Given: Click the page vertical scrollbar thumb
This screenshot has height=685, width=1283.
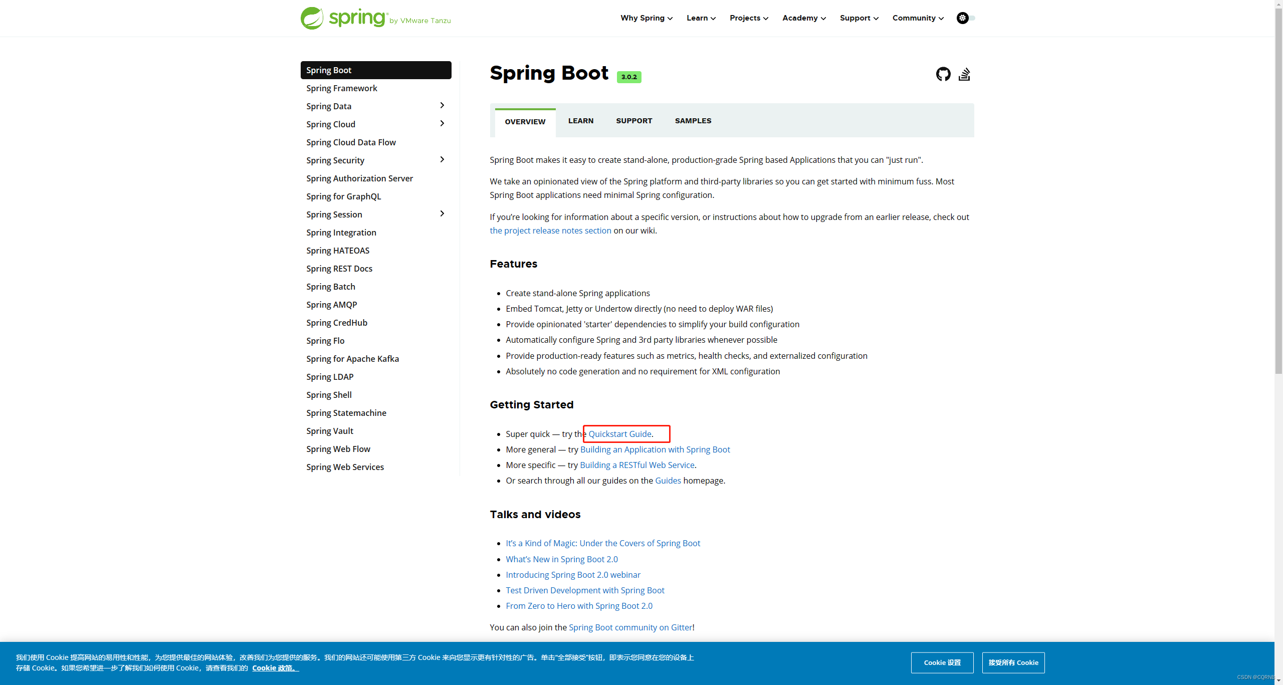Looking at the screenshot, I should [x=1278, y=190].
